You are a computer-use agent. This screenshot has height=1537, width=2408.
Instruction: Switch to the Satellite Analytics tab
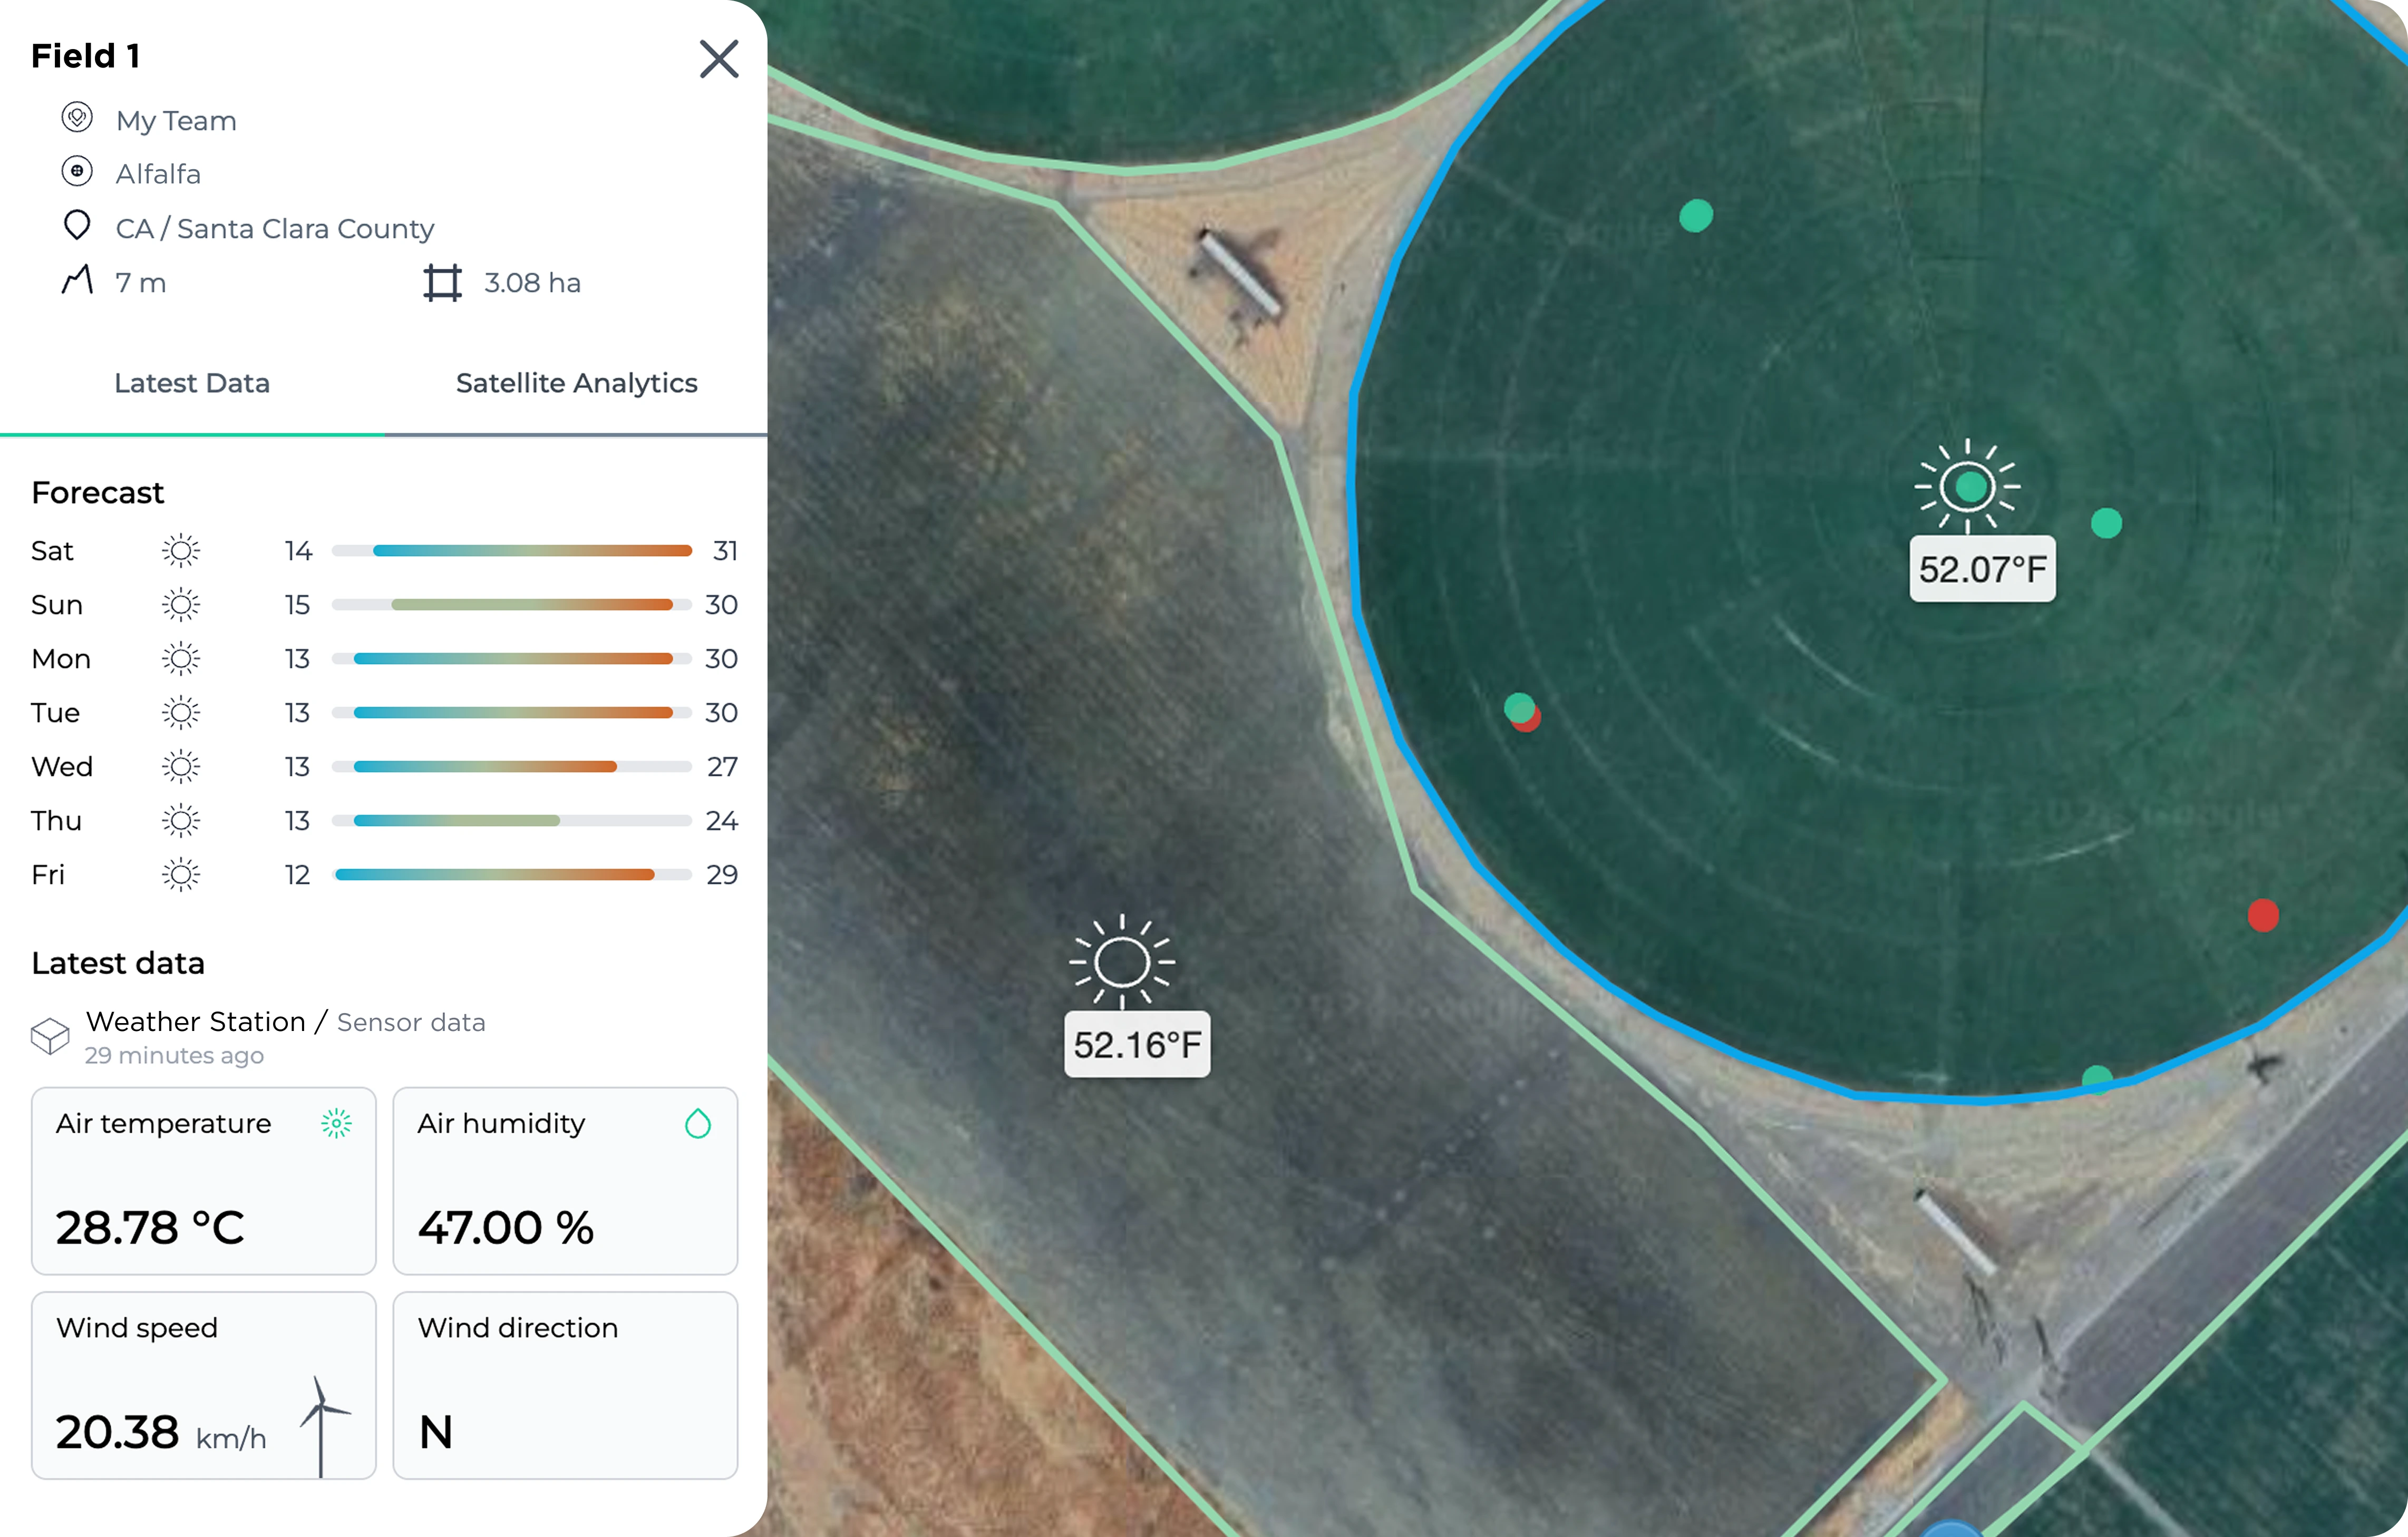(576, 383)
